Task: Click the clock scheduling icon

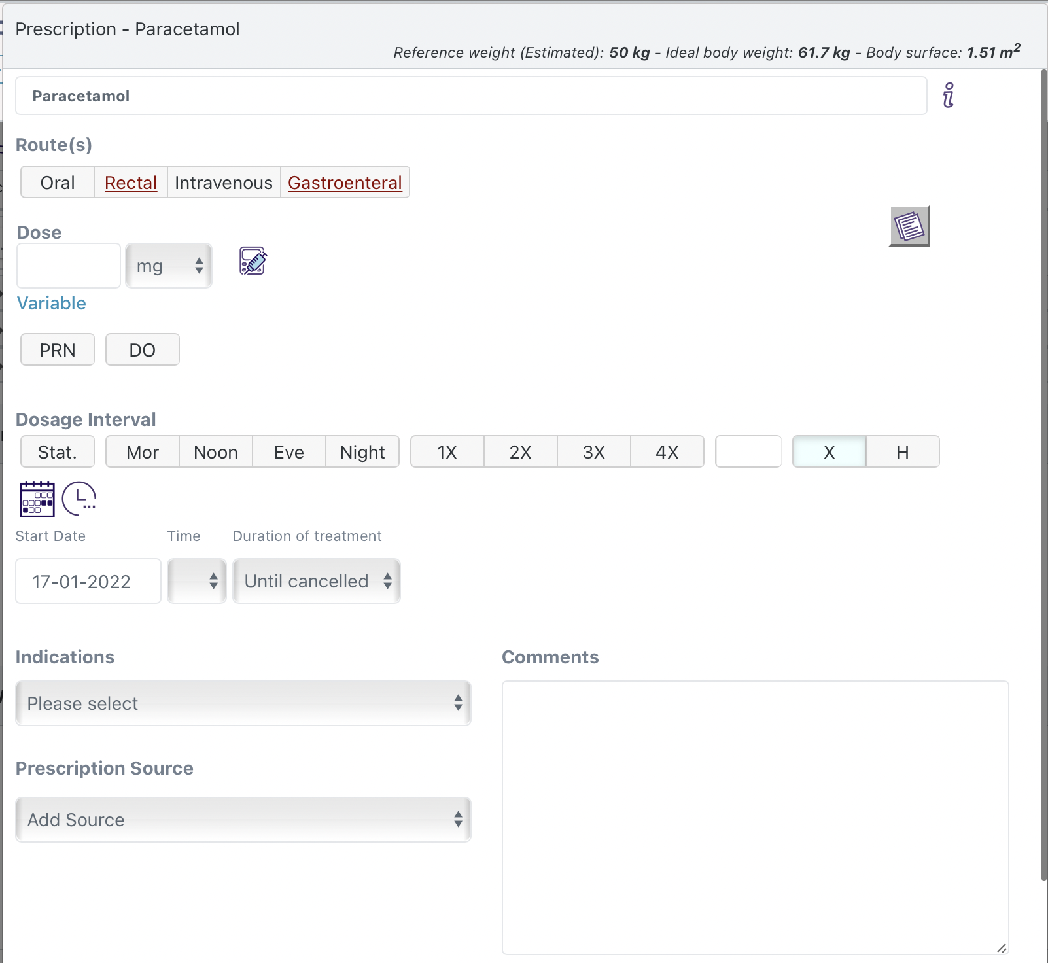Action: click(x=79, y=499)
